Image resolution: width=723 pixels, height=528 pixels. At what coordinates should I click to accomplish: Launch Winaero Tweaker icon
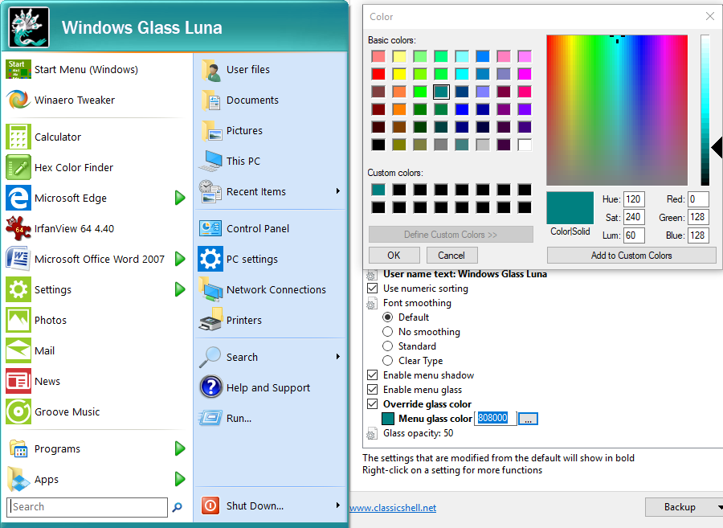pyautogui.click(x=18, y=100)
